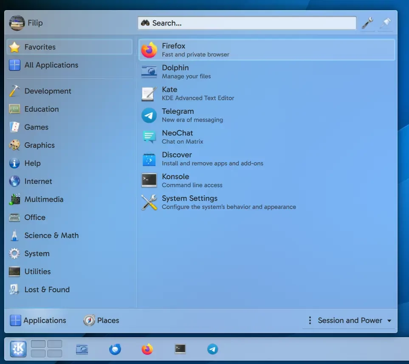Image resolution: width=409 pixels, height=364 pixels.
Task: Click the Search input field
Action: [x=247, y=23]
